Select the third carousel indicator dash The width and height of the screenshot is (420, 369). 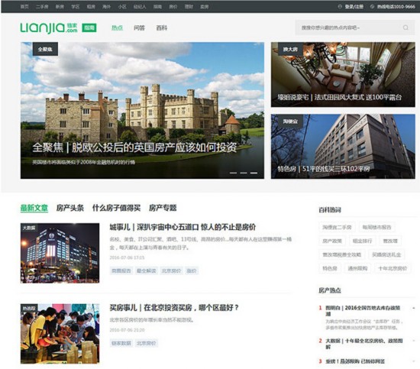coord(254,173)
